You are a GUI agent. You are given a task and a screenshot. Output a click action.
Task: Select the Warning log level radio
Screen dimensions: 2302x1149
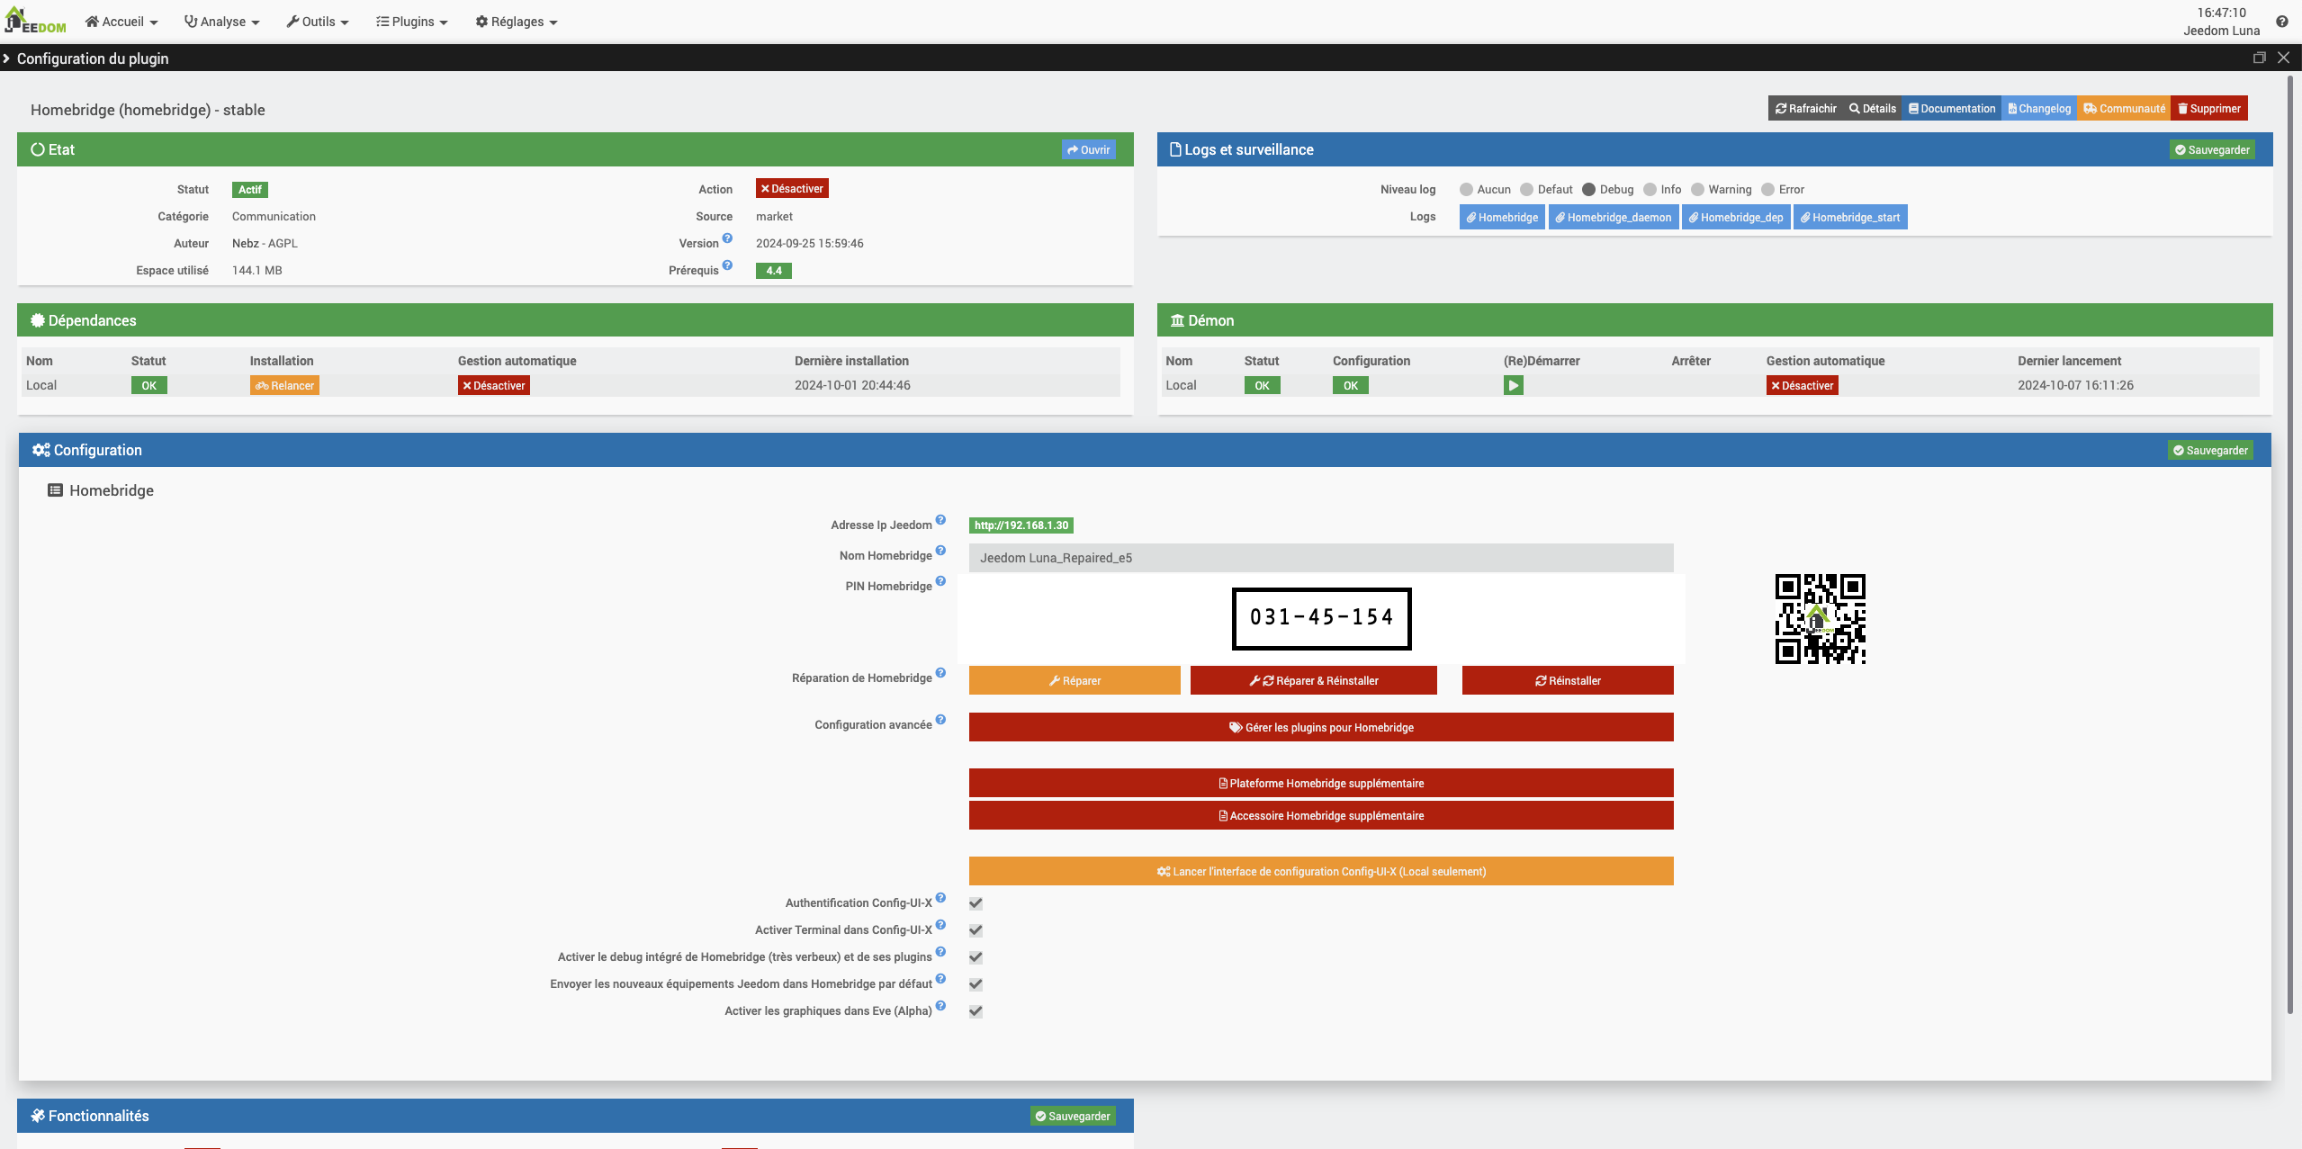pos(1697,190)
